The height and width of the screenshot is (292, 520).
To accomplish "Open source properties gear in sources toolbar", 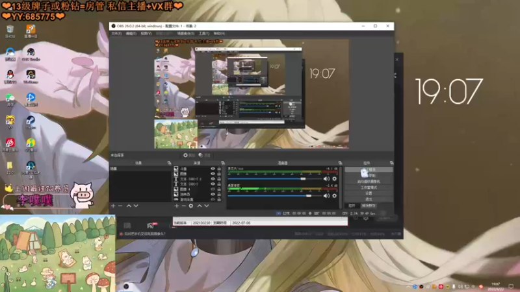I will 191,206.
